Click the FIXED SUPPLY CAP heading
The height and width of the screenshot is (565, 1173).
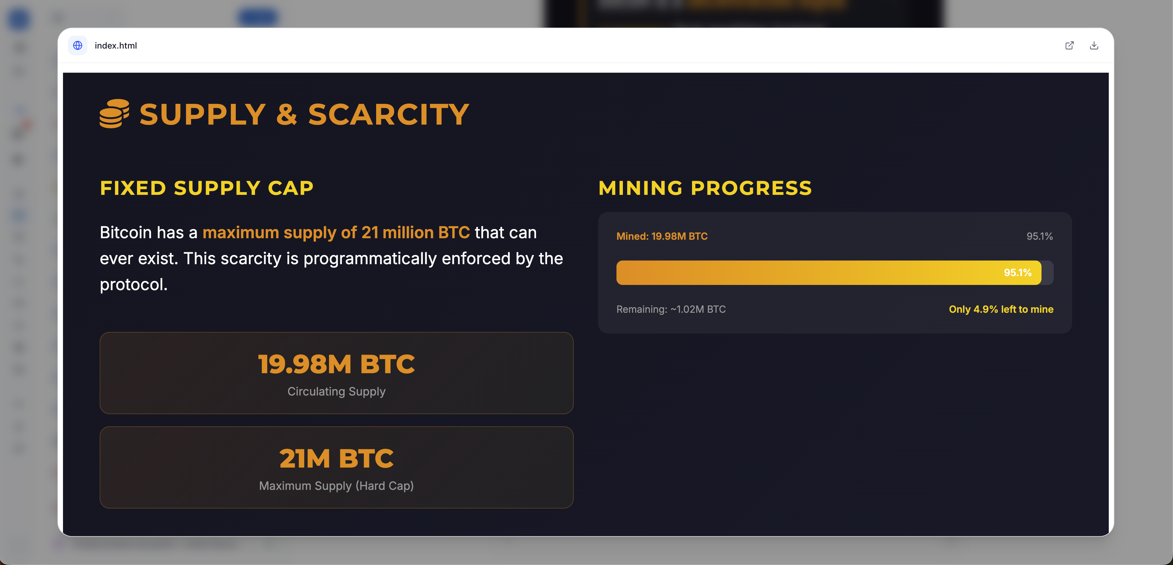(207, 188)
